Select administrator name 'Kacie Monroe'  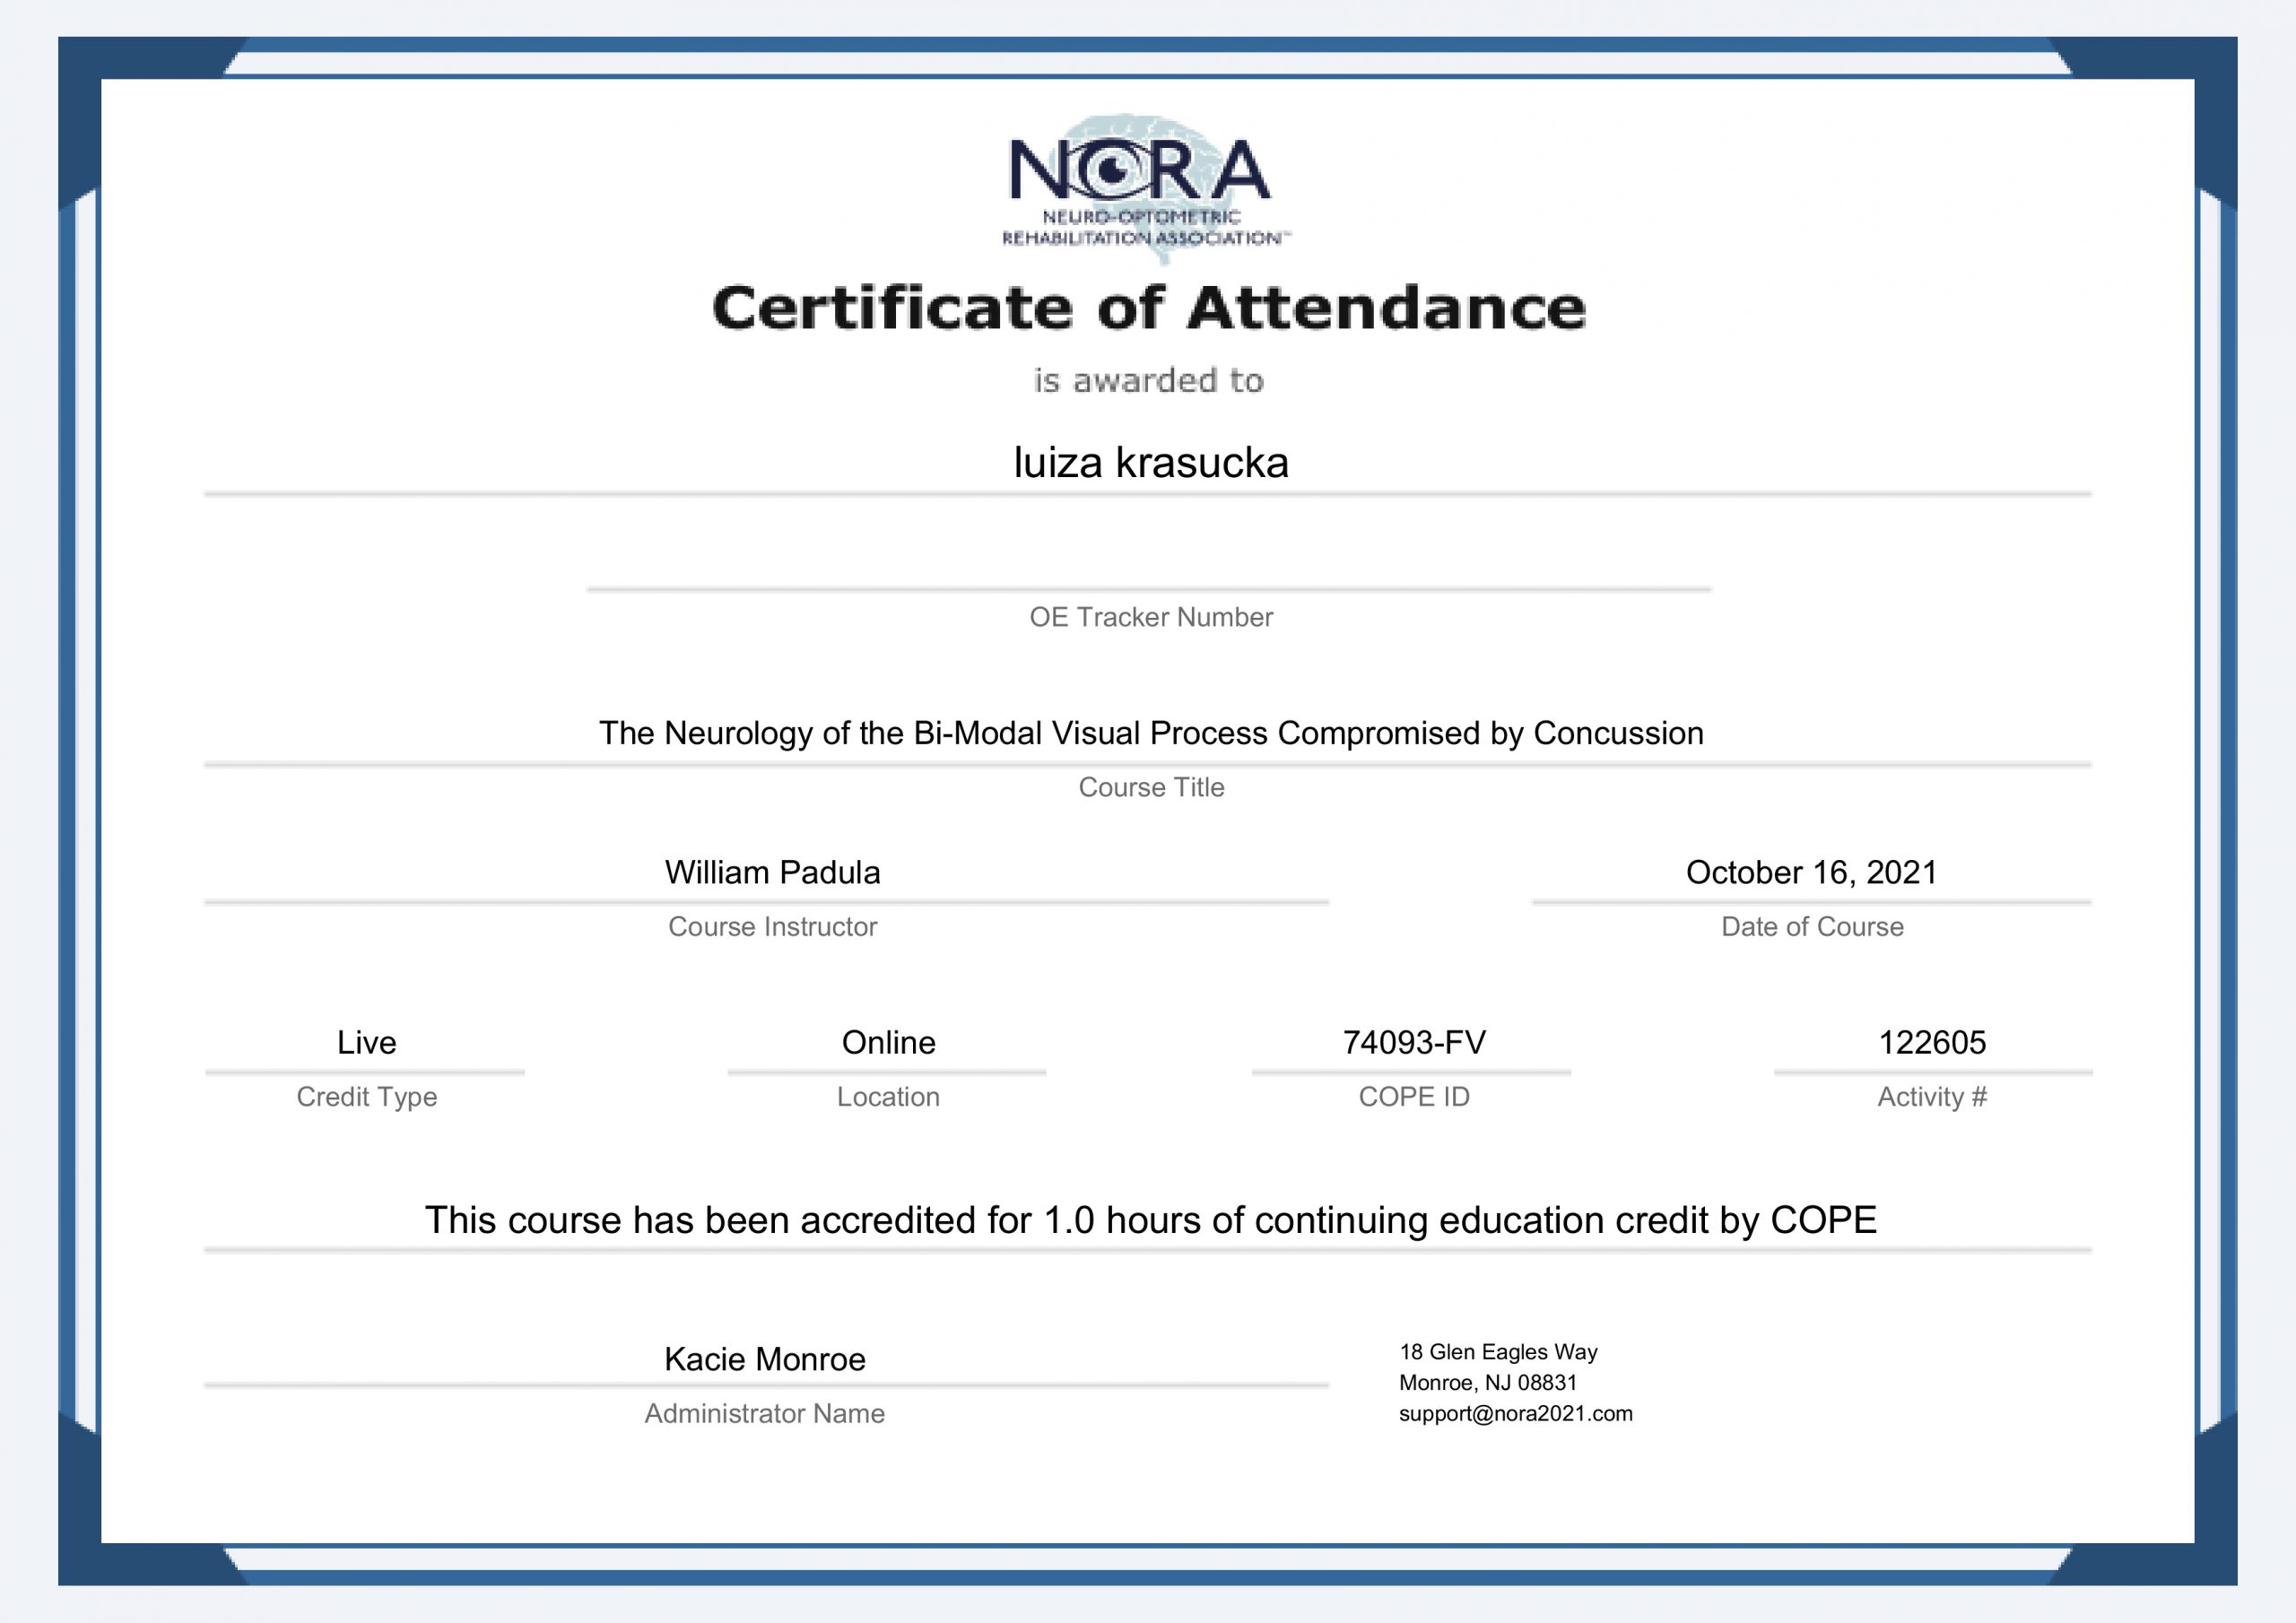point(764,1359)
